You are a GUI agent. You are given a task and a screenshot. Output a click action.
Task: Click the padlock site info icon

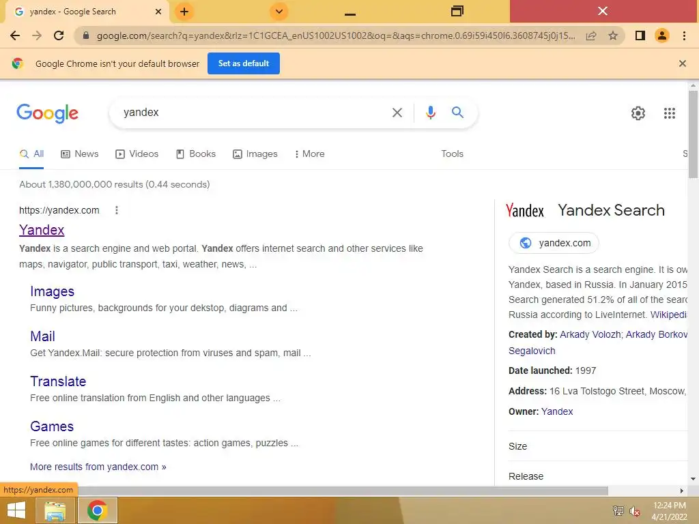[x=86, y=35]
